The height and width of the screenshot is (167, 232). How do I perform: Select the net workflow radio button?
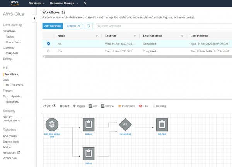pyautogui.click(x=48, y=44)
